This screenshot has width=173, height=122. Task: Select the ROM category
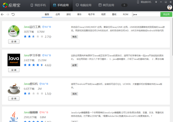click(125, 14)
